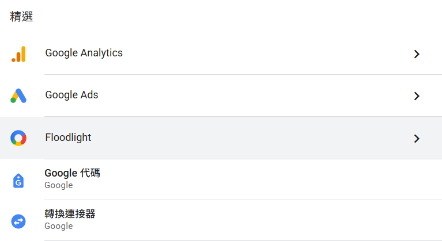Click the blue Google 代碼 tag icon
Screen dimensions: 442x241
tap(18, 181)
